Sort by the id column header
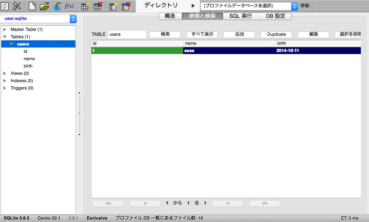The height and width of the screenshot is (222, 369). pos(137,43)
